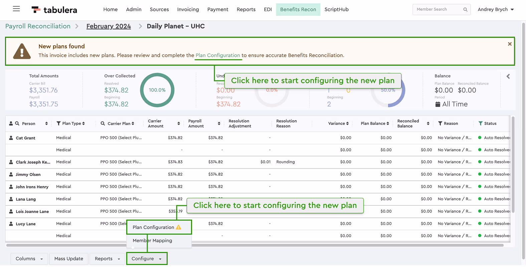Screen dimensions: 526x267
Task: Click the table's vertical scrollbar
Action: pyautogui.click(x=513, y=164)
